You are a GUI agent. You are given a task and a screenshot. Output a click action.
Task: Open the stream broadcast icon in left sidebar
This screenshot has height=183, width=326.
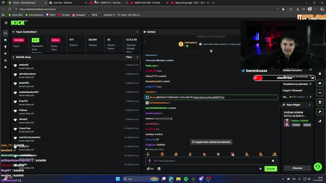click(x=5, y=33)
